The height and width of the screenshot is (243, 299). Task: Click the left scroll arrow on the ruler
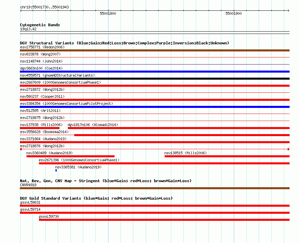tap(21, 11)
